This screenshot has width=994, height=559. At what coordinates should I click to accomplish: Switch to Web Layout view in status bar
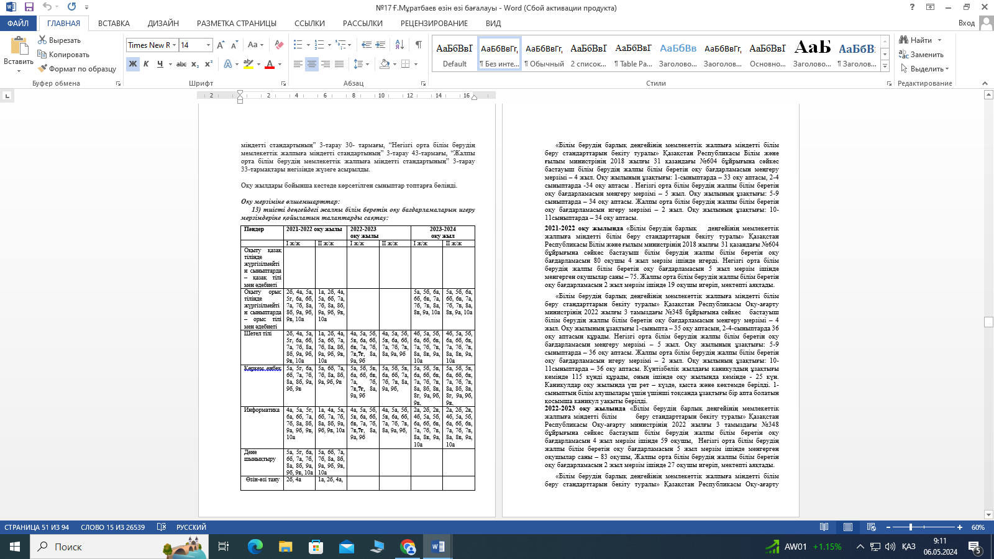click(871, 527)
